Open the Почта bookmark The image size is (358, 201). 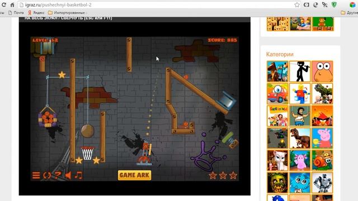point(16,13)
